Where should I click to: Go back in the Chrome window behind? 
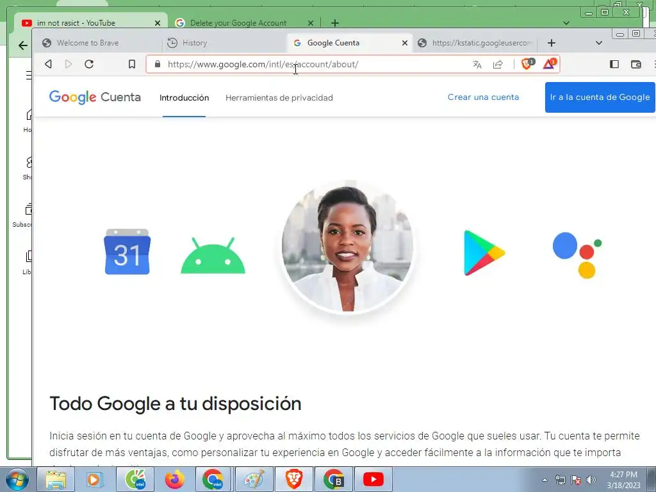[x=23, y=45]
